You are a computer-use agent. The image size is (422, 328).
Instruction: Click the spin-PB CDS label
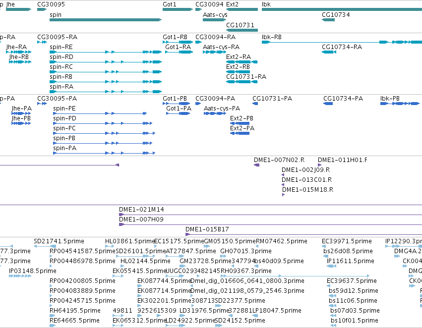click(64, 138)
